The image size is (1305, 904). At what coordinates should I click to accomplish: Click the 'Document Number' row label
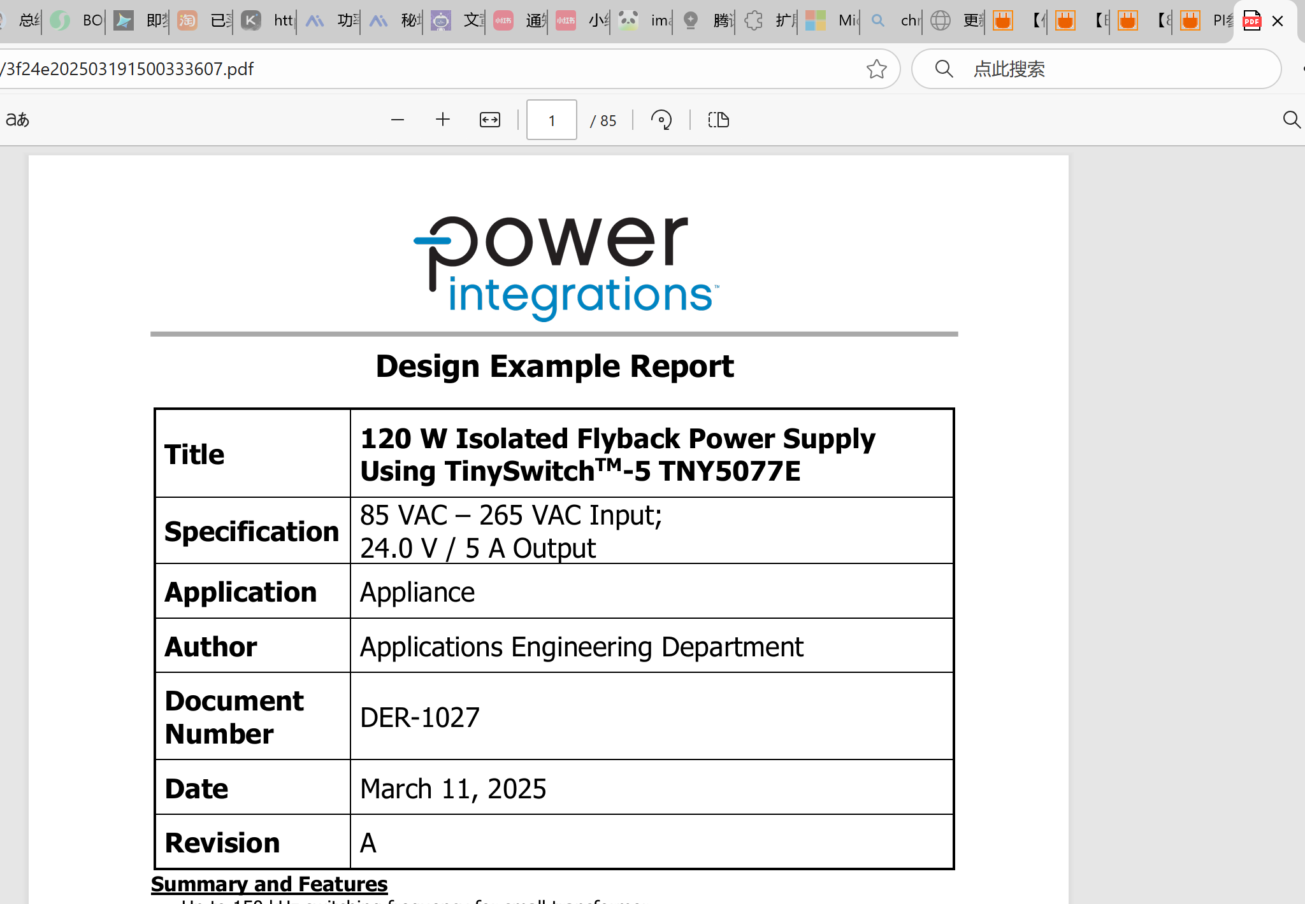click(234, 717)
